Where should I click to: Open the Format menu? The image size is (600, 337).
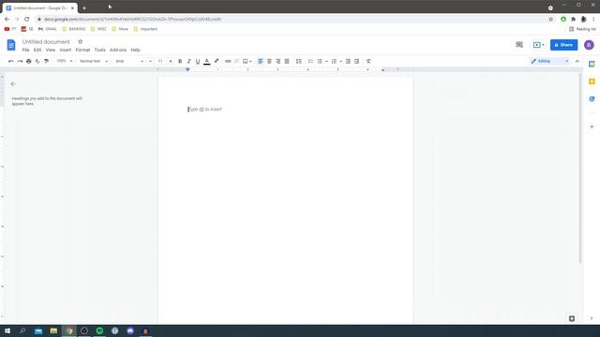coord(82,50)
